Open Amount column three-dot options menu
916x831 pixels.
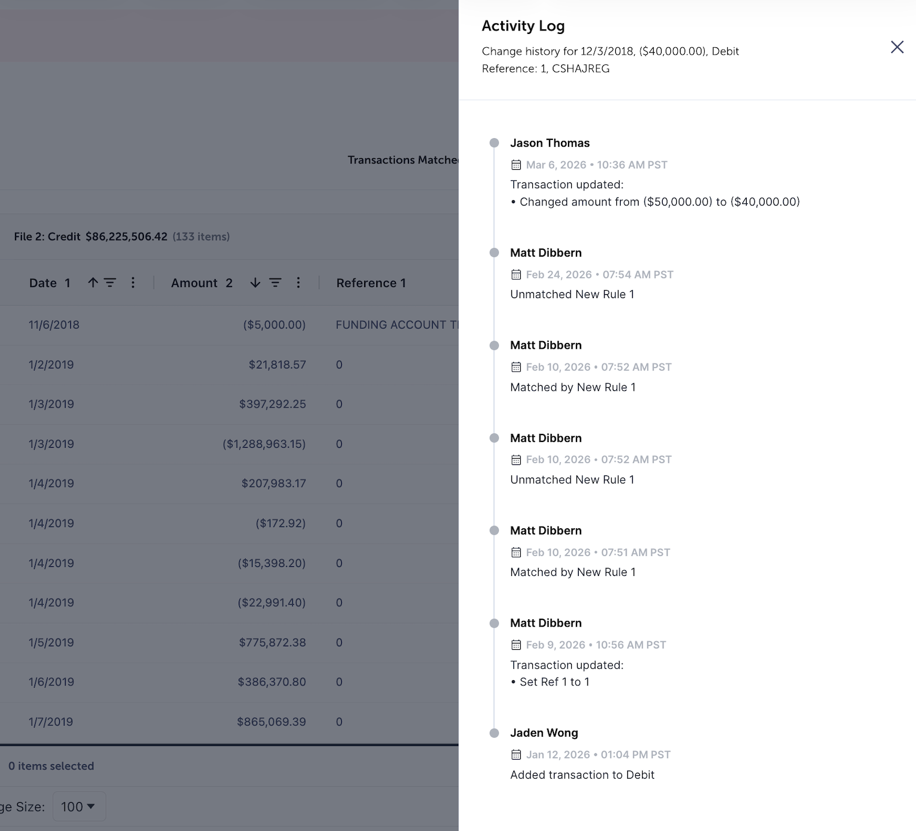click(298, 283)
